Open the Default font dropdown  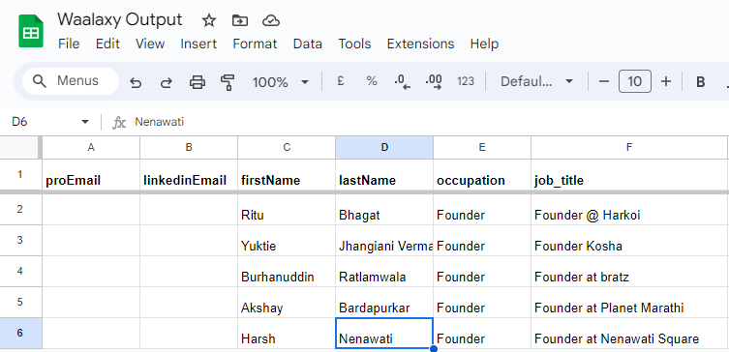click(x=536, y=82)
